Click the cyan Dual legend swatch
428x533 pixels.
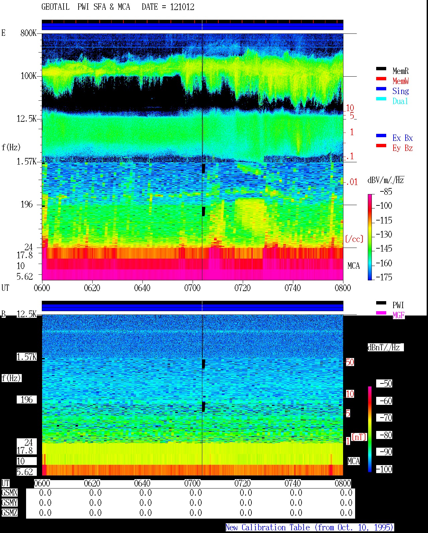click(x=381, y=99)
